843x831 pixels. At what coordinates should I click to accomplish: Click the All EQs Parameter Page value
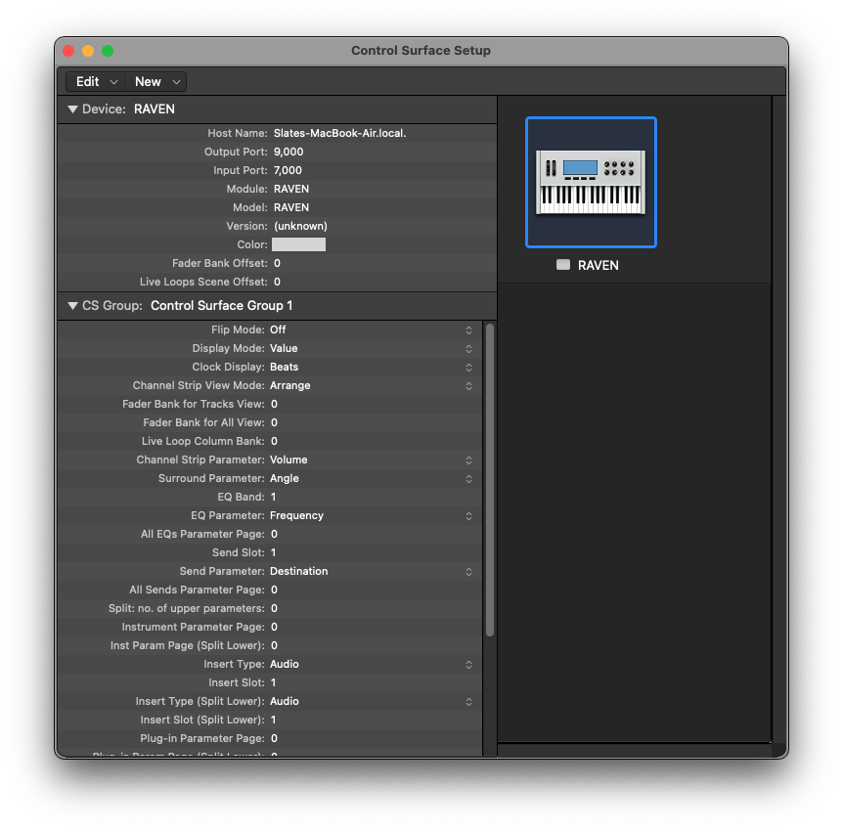274,535
